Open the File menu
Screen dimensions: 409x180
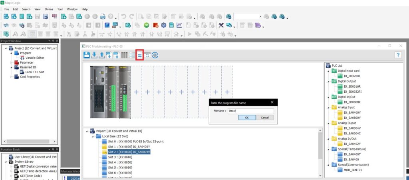coord(6,9)
